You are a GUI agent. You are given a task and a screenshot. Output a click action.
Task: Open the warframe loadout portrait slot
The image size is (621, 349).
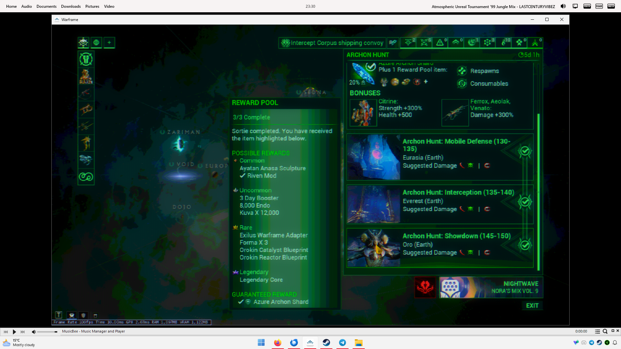click(x=86, y=76)
